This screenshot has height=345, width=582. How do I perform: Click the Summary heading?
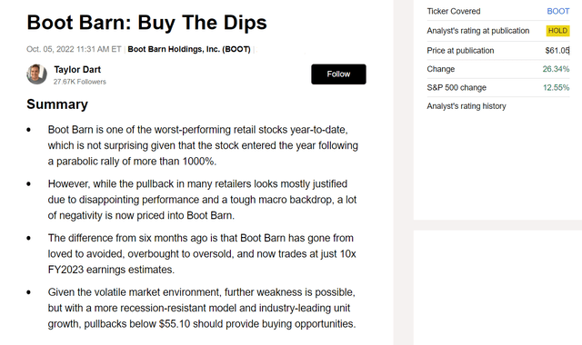pyautogui.click(x=57, y=104)
